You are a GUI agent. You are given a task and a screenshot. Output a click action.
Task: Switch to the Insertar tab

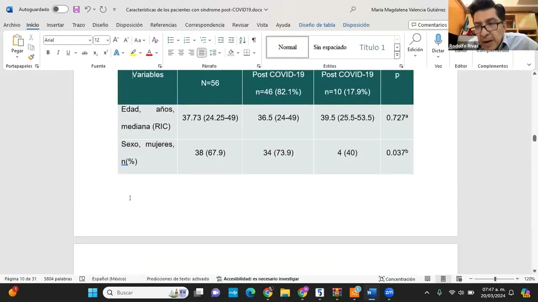coord(55,25)
